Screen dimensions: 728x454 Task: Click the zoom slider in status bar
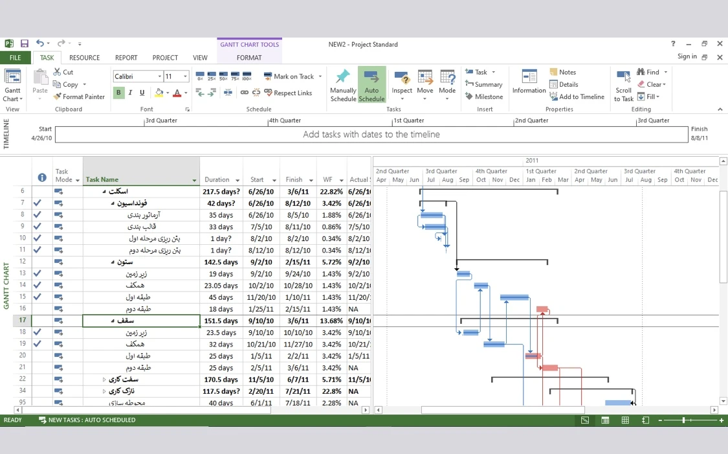click(683, 420)
